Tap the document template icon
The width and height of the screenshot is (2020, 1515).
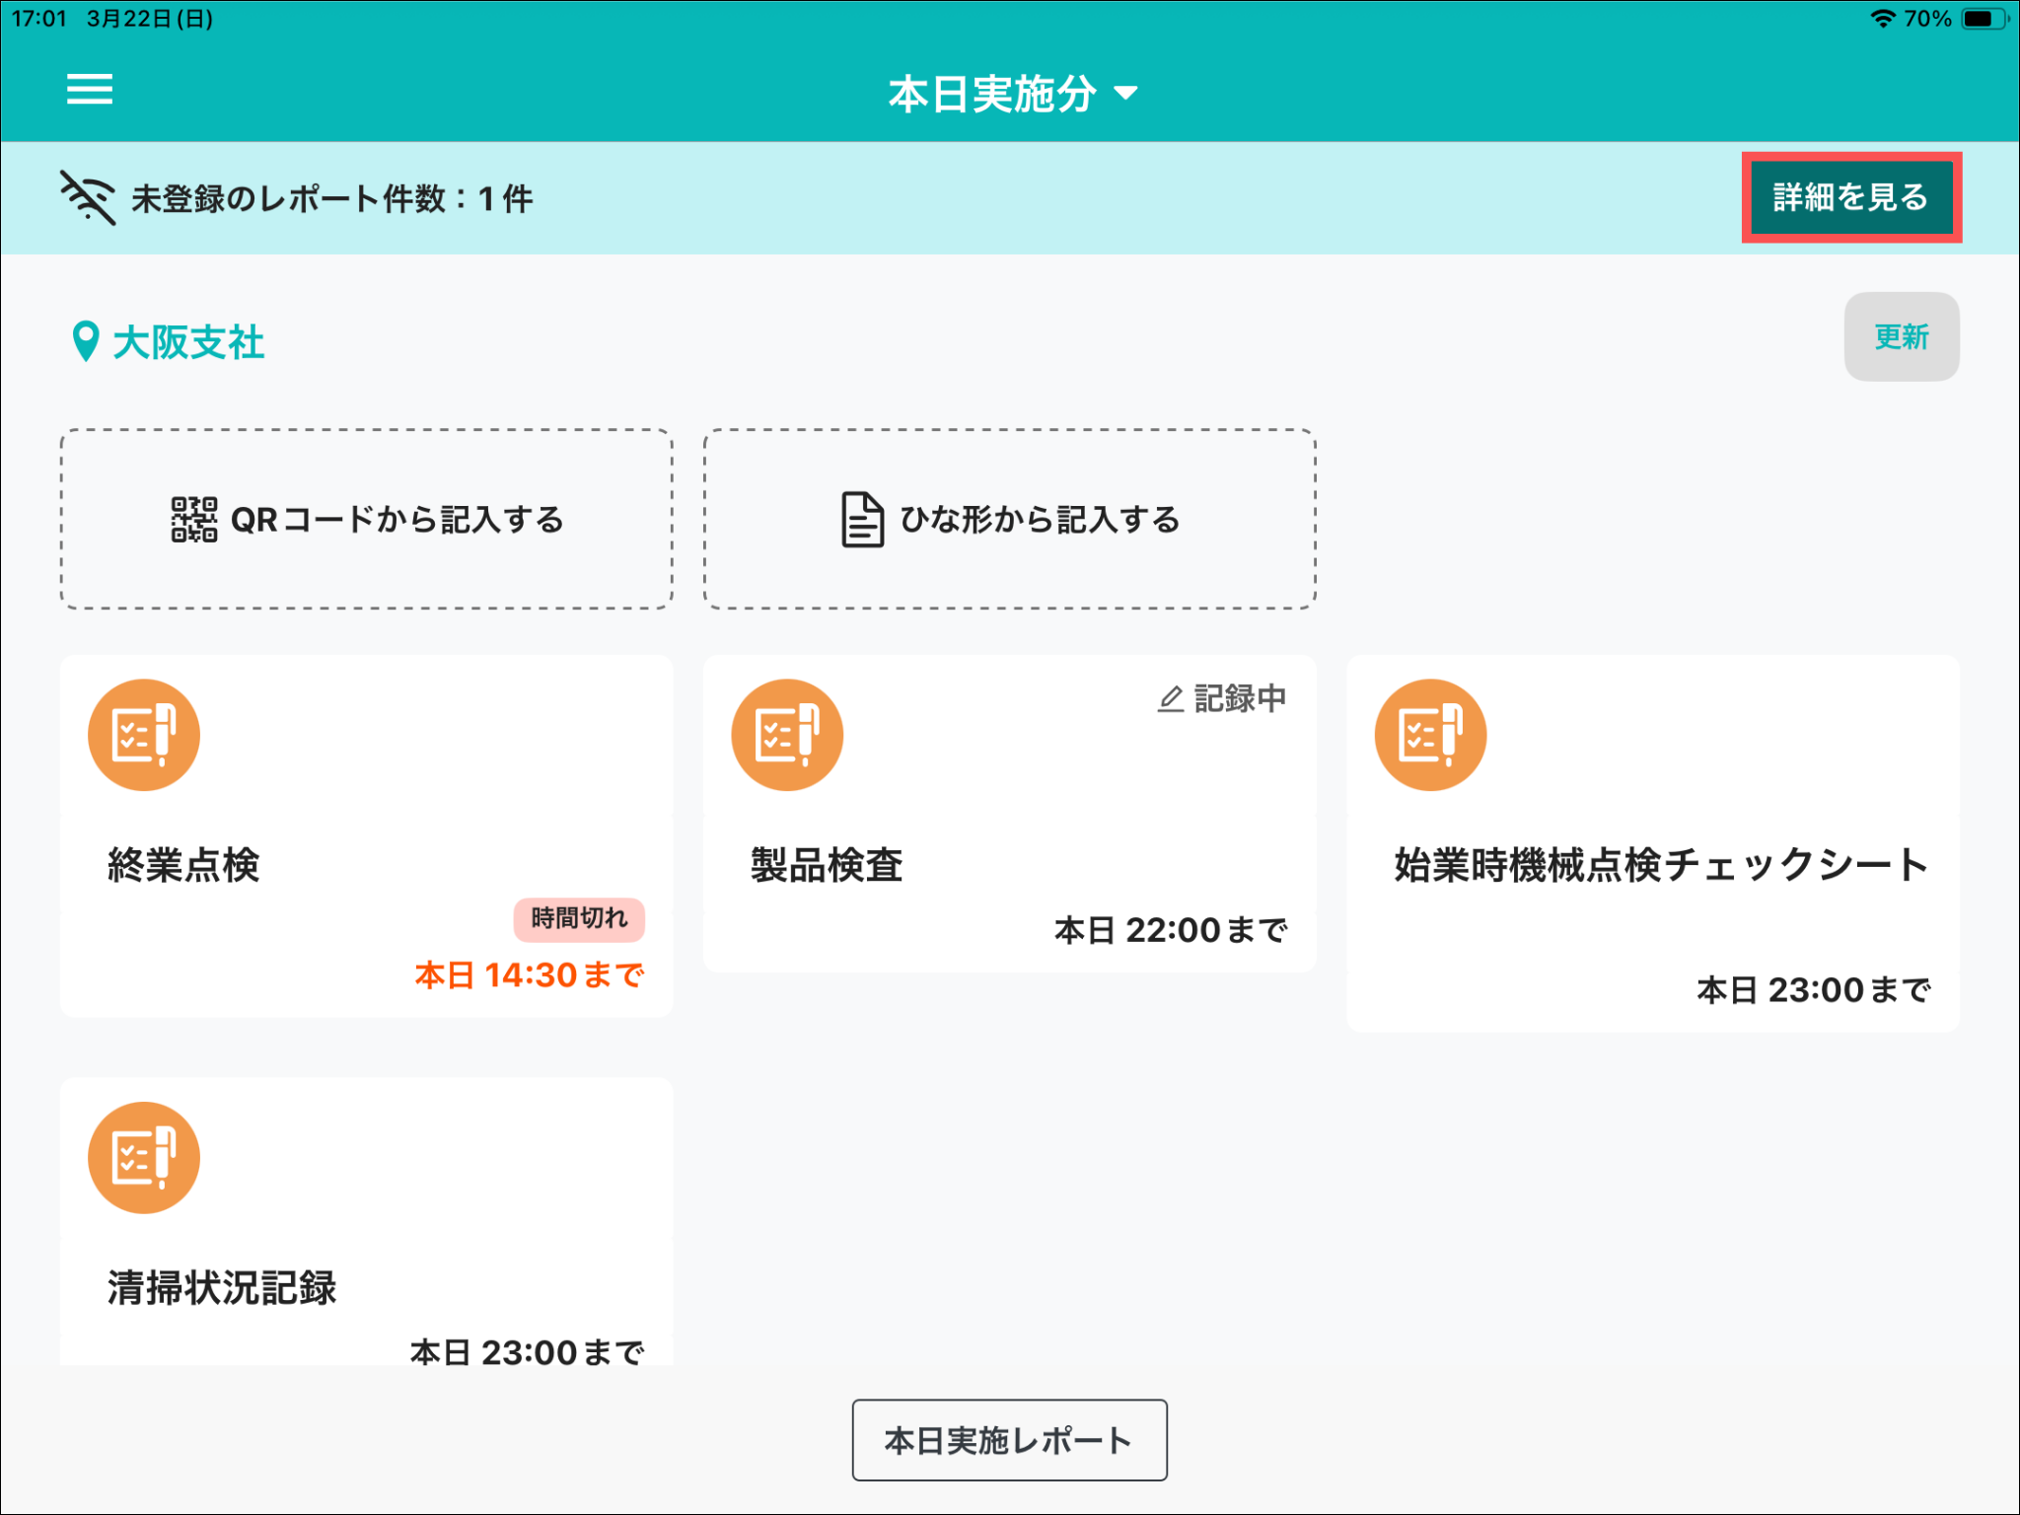click(862, 519)
